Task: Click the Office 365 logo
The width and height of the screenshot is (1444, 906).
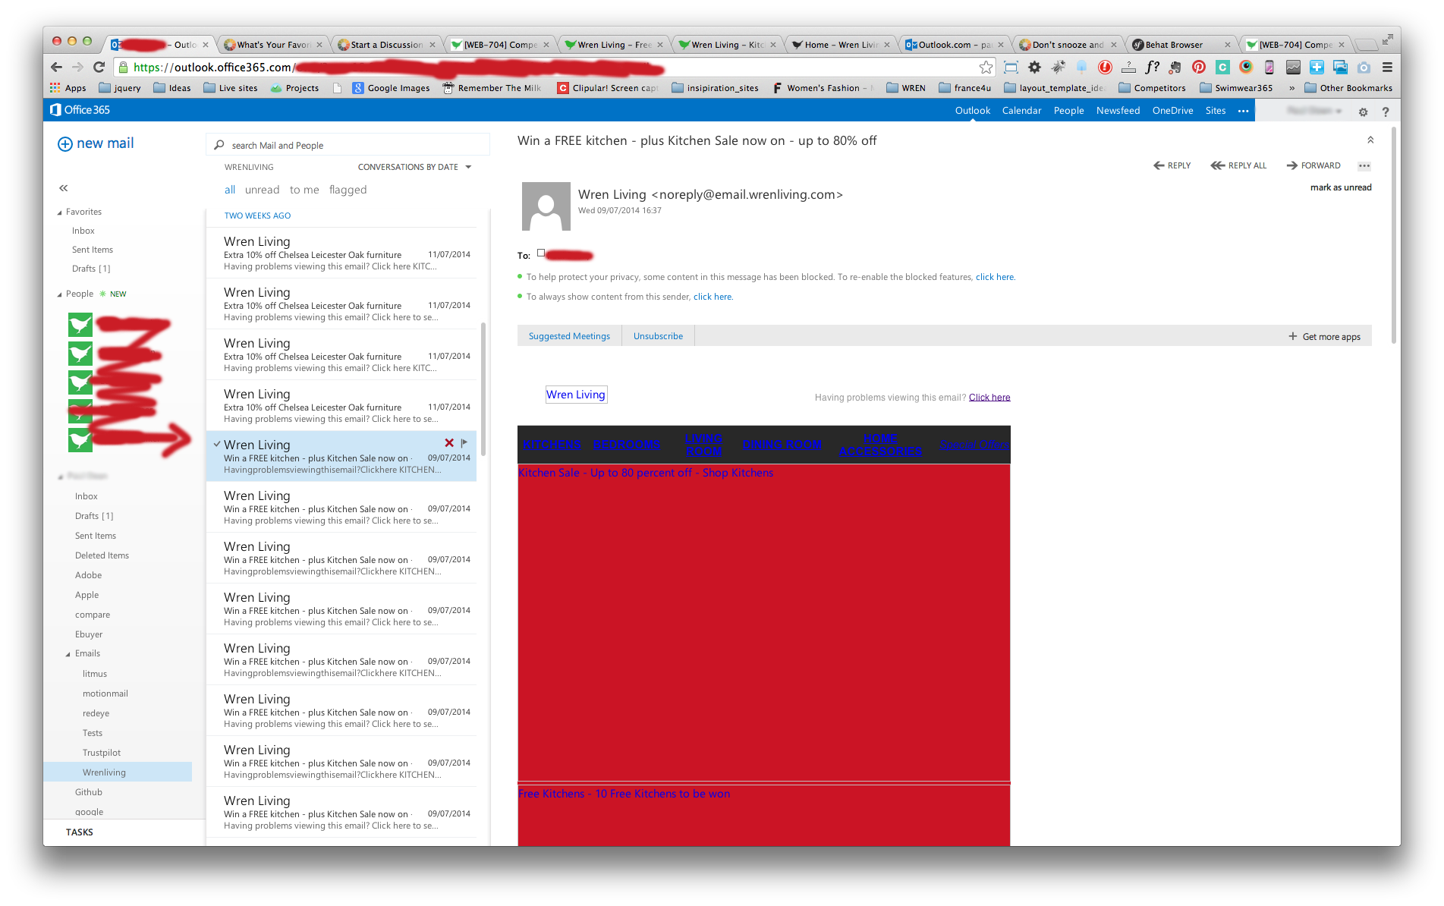Action: (80, 110)
